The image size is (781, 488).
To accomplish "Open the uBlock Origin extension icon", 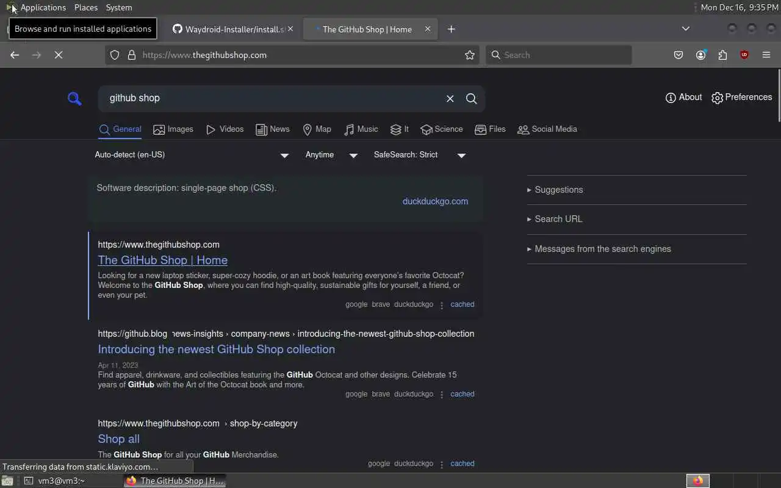I will 744,55.
